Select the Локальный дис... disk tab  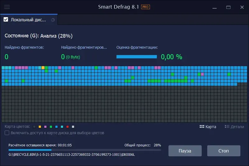tap(29, 20)
